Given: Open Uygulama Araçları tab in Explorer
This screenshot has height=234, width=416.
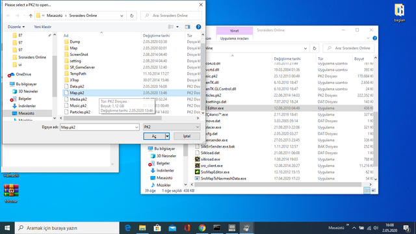Looking at the screenshot, I should tap(234, 38).
